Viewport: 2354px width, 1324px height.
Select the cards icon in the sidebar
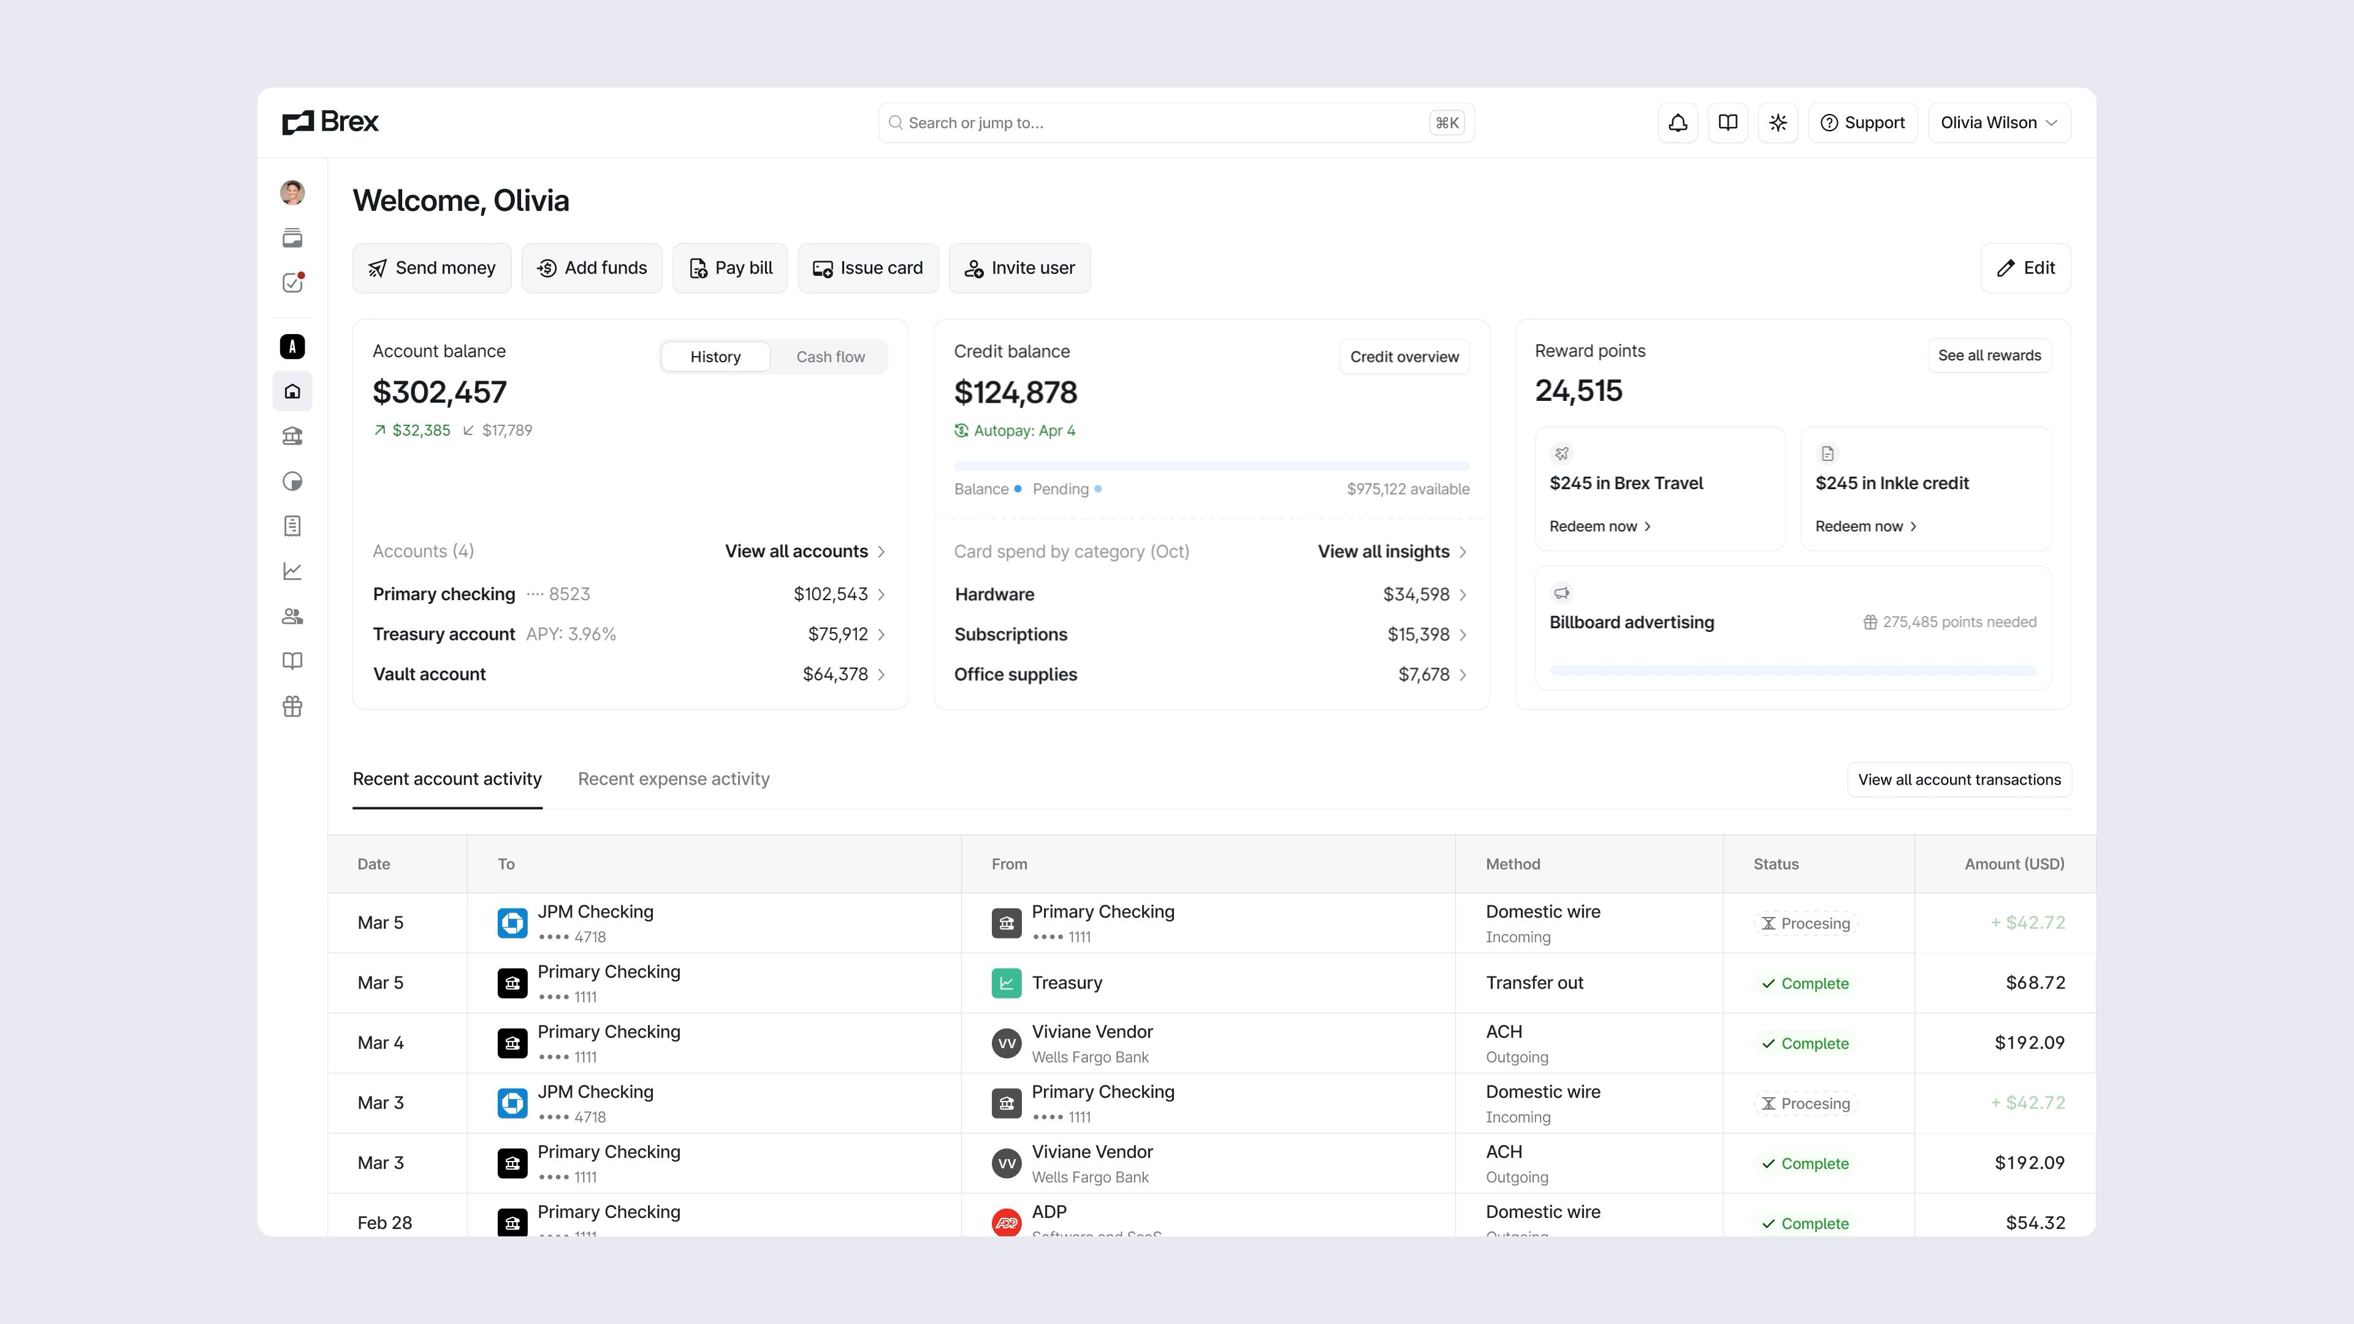[x=292, y=238]
